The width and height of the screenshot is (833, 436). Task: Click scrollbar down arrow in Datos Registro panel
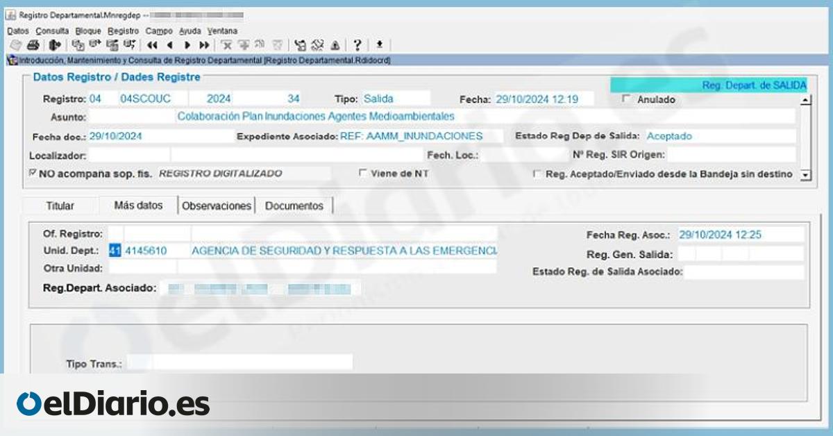pyautogui.click(x=805, y=175)
